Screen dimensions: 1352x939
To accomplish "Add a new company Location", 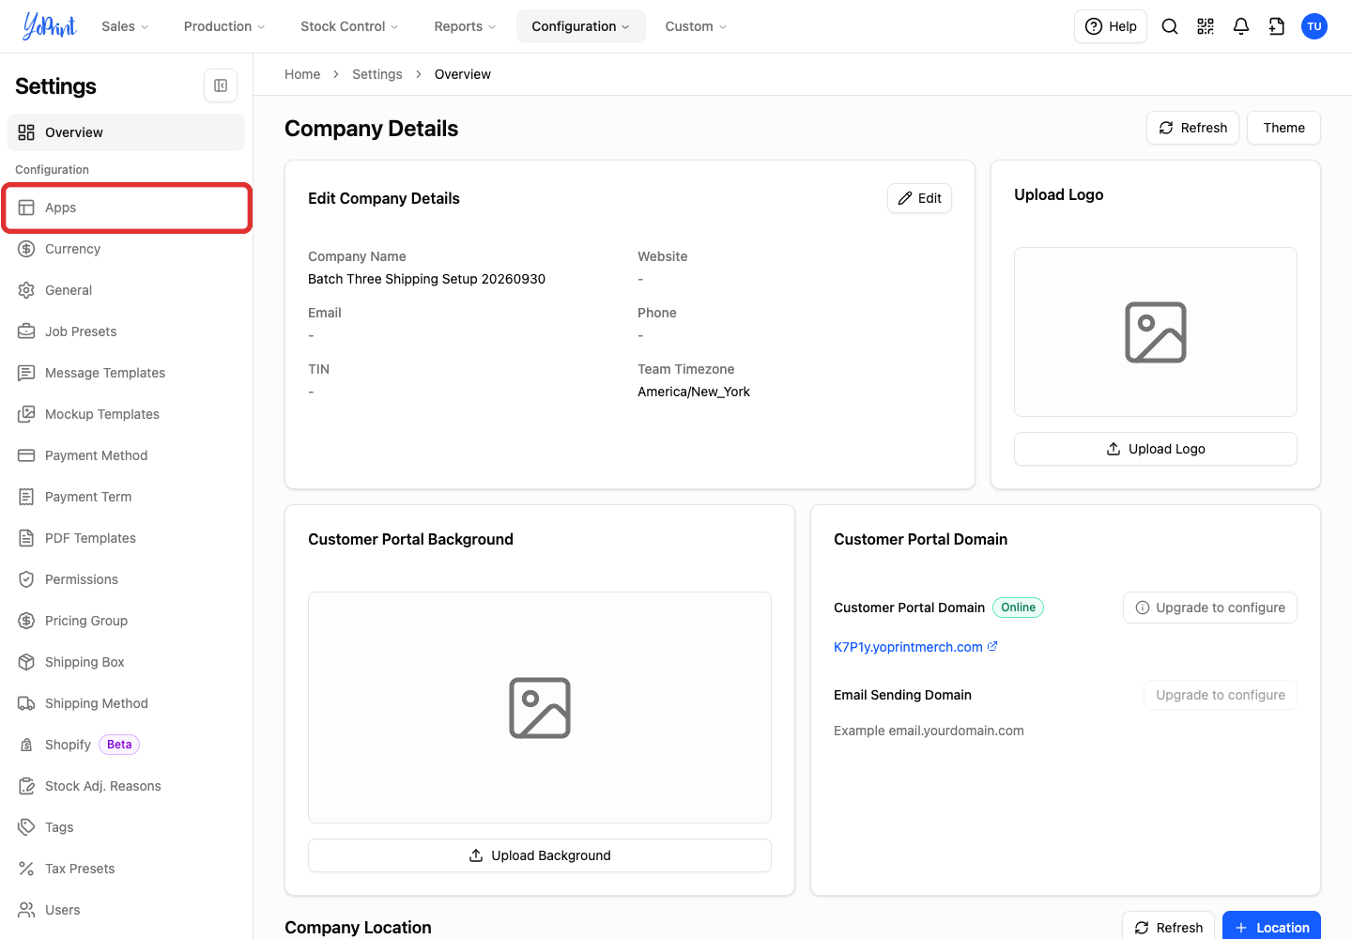I will click(1271, 927).
